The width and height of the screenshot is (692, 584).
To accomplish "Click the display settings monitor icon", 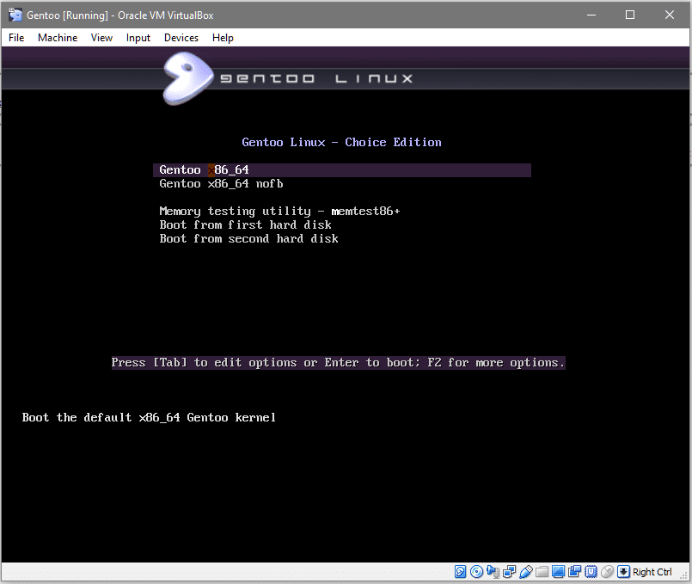I will point(558,572).
